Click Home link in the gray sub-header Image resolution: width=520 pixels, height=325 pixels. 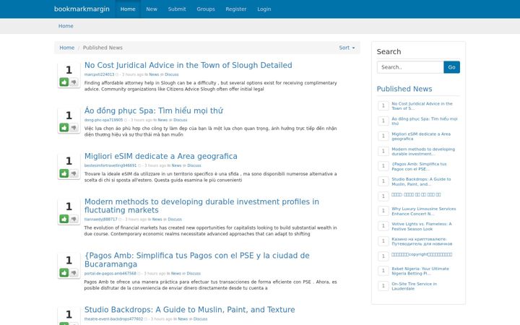point(66,26)
